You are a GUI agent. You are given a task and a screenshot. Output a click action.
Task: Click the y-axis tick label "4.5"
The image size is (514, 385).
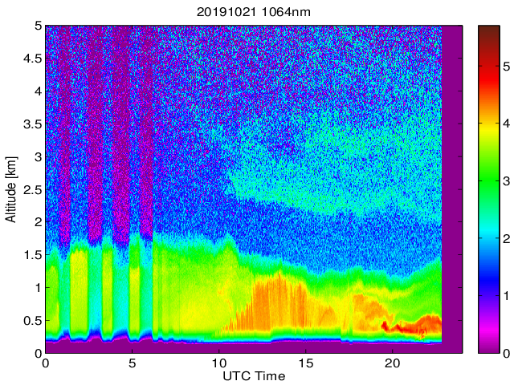click(x=33, y=59)
